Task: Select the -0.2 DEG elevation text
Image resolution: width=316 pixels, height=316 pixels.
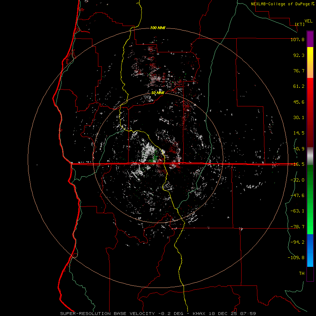Action: tap(171, 314)
